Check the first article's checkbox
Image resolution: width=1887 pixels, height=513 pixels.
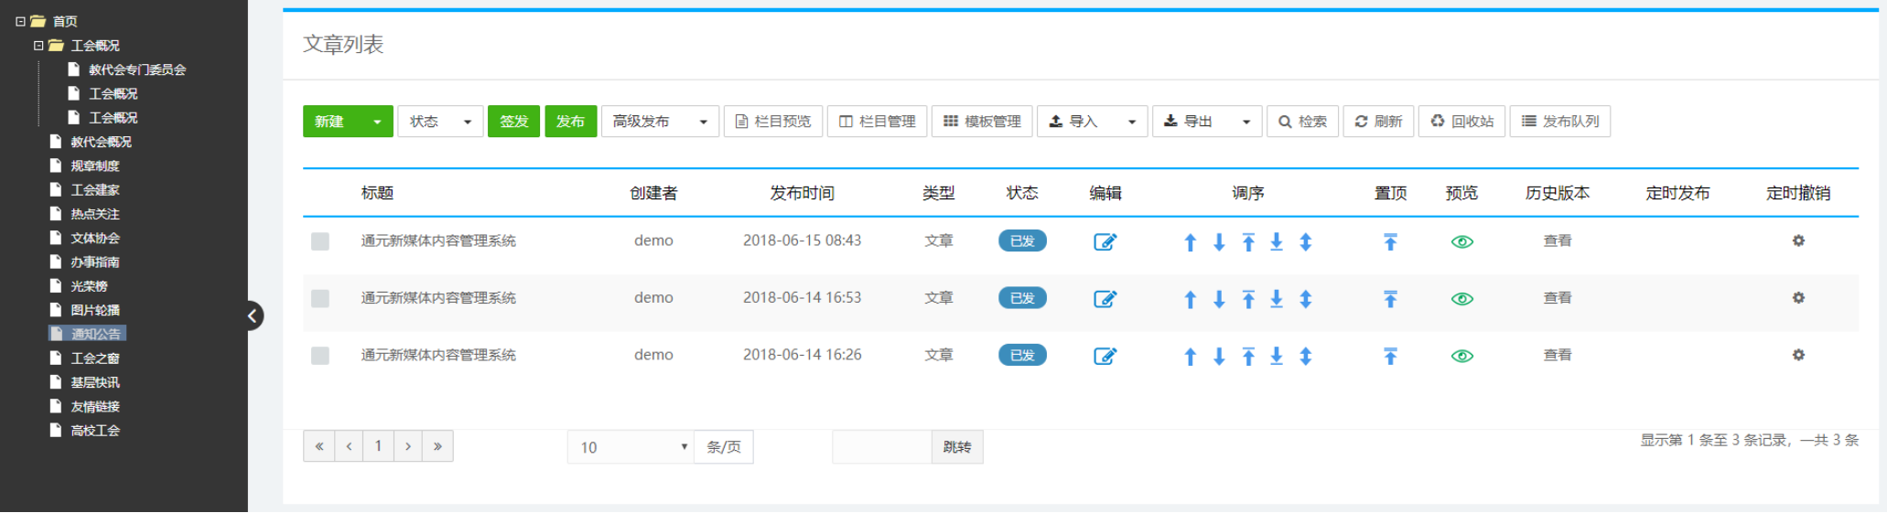tap(320, 241)
